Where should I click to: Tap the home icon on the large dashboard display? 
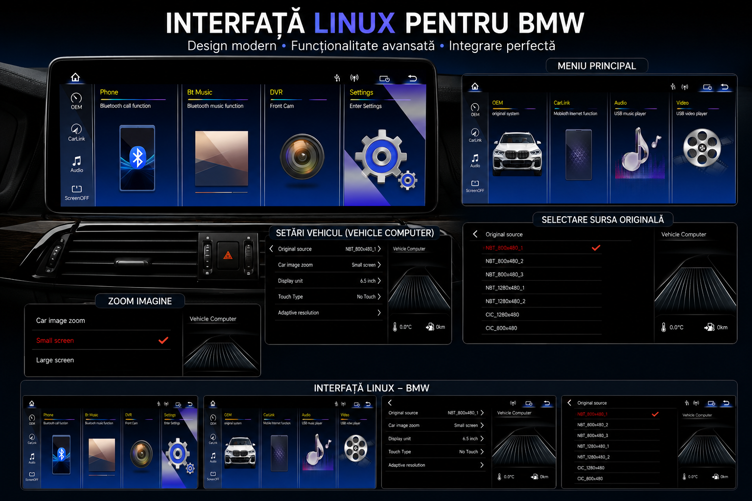click(x=75, y=77)
